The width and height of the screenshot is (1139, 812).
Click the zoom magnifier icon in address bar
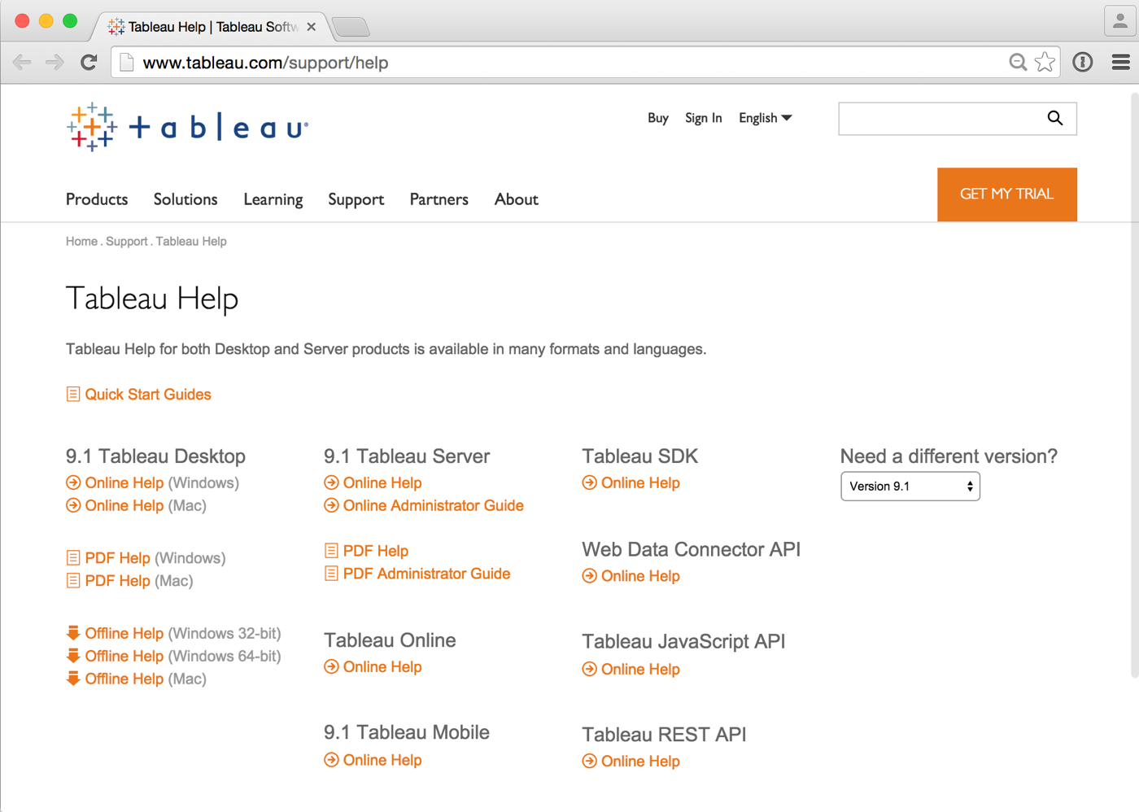[x=1018, y=63]
